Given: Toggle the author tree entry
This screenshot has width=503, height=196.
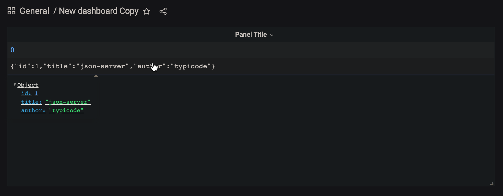Looking at the screenshot, I should click(33, 110).
